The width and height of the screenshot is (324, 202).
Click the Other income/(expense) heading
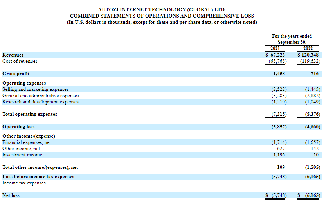click(29, 136)
